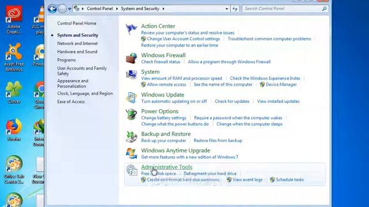
Task: Select Appearance and Personalization category
Action: [73, 83]
